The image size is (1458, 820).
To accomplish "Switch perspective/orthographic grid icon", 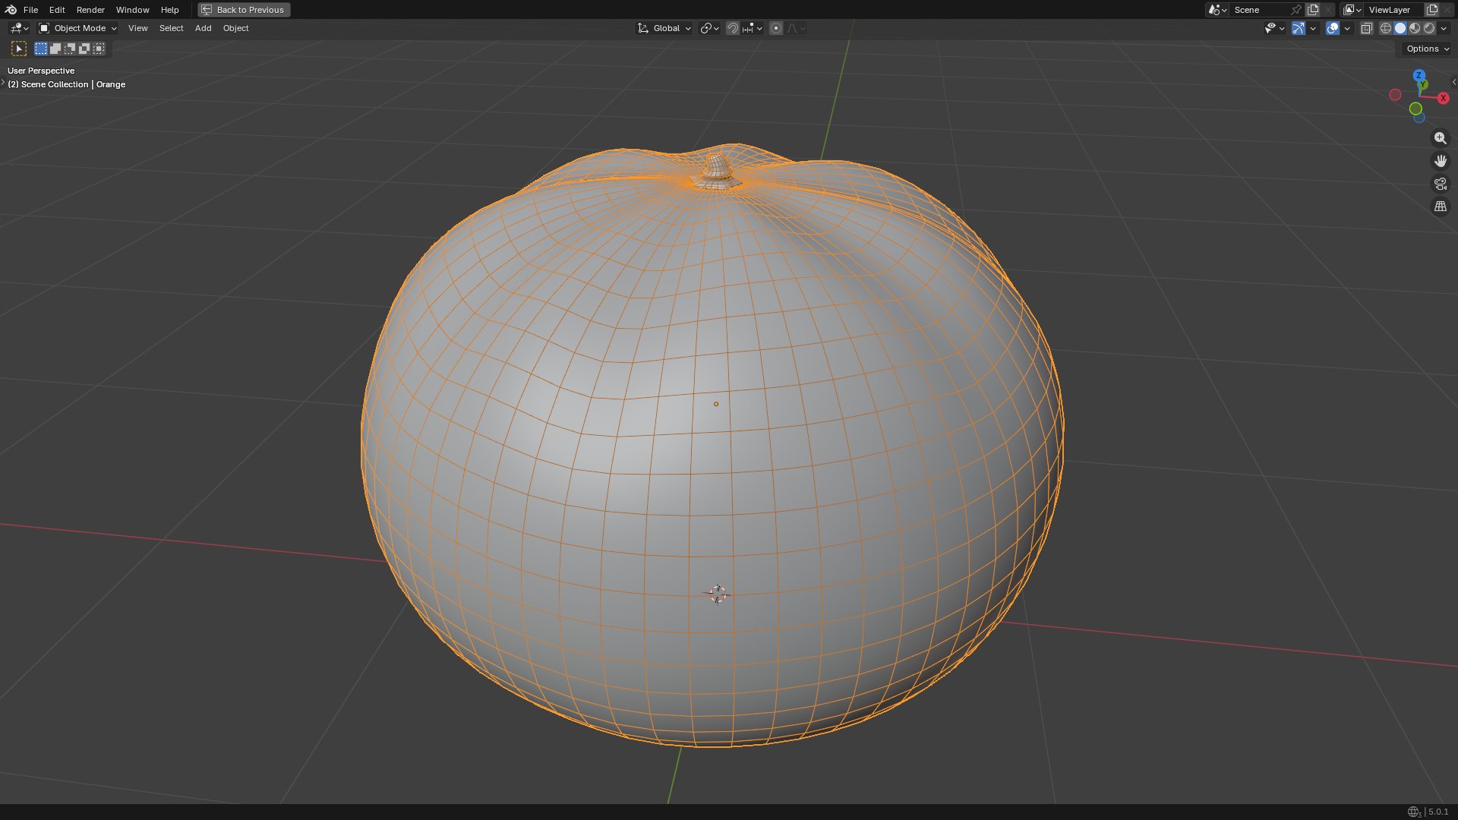I will [x=1440, y=207].
